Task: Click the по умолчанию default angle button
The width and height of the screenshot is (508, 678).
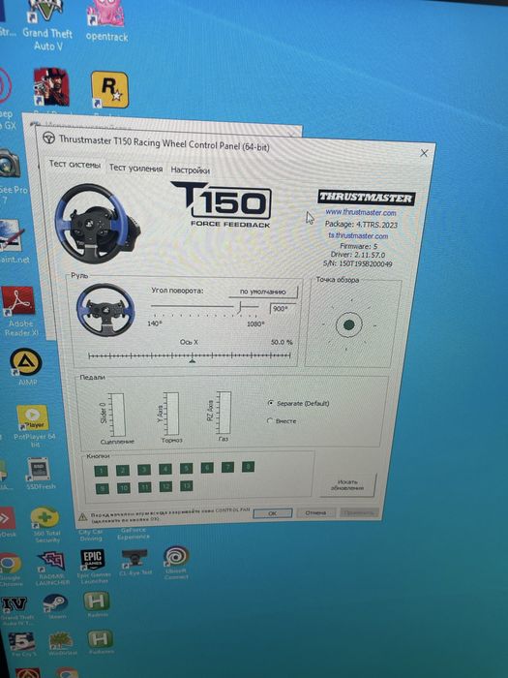Action: coord(263,292)
